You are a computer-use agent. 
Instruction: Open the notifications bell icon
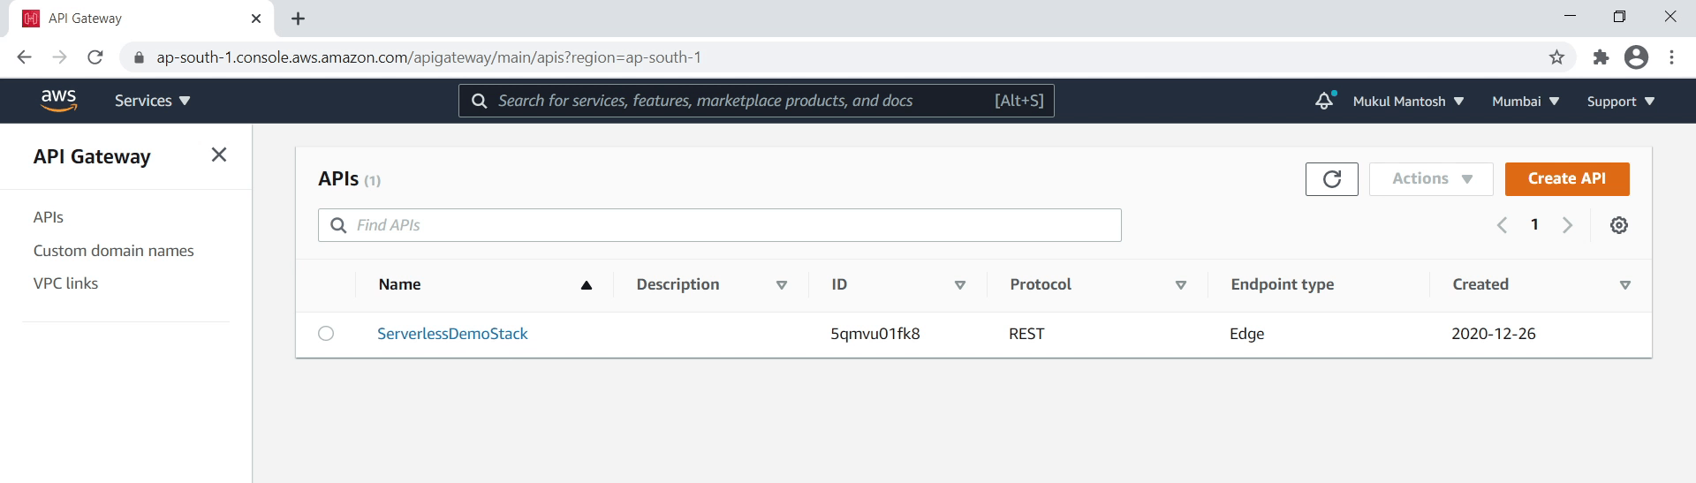coord(1323,101)
